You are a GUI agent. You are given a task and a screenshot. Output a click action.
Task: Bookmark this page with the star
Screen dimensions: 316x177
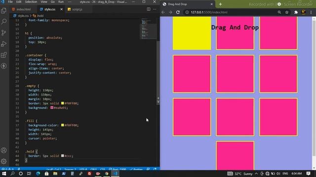tap(287, 12)
